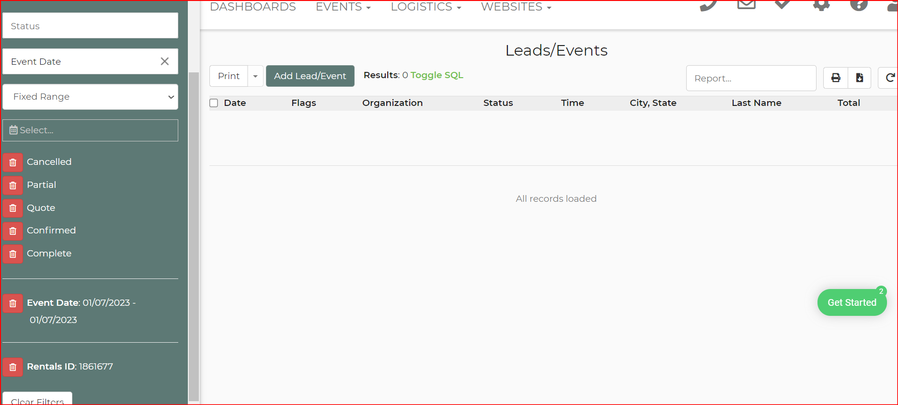Viewport: 898px width, 405px height.
Task: Open the Events menu
Action: [x=343, y=7]
